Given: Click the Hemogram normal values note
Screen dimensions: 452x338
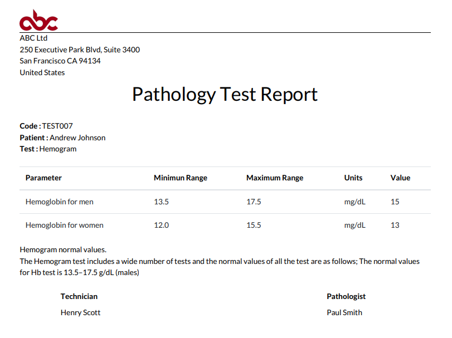Looking at the screenshot, I should click(63, 249).
